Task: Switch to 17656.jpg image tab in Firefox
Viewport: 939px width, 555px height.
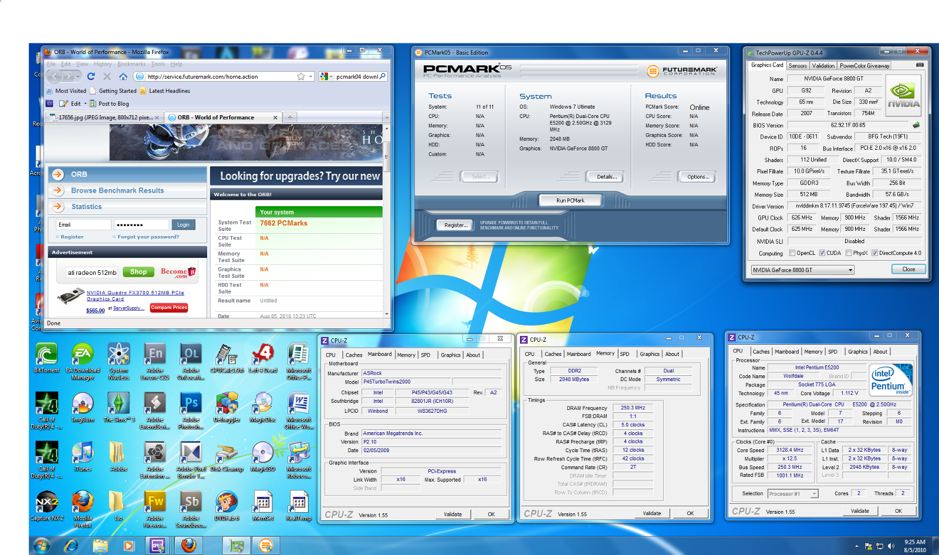Action: (104, 117)
